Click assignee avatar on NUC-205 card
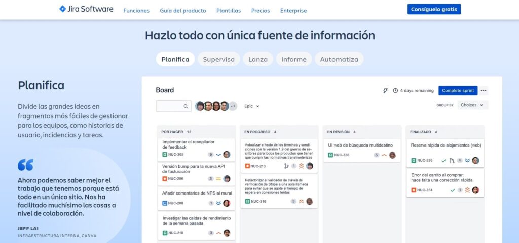Image resolution: width=519 pixels, height=243 pixels. [227, 154]
